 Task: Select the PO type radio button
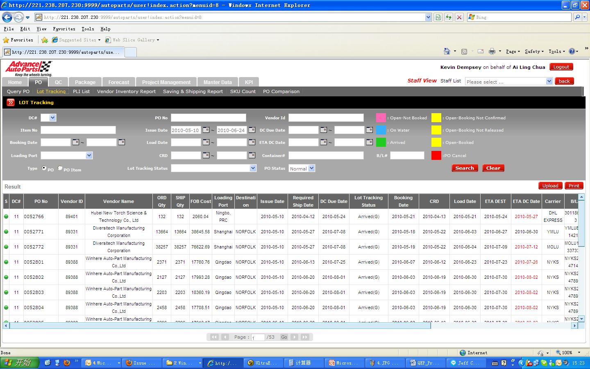click(44, 168)
